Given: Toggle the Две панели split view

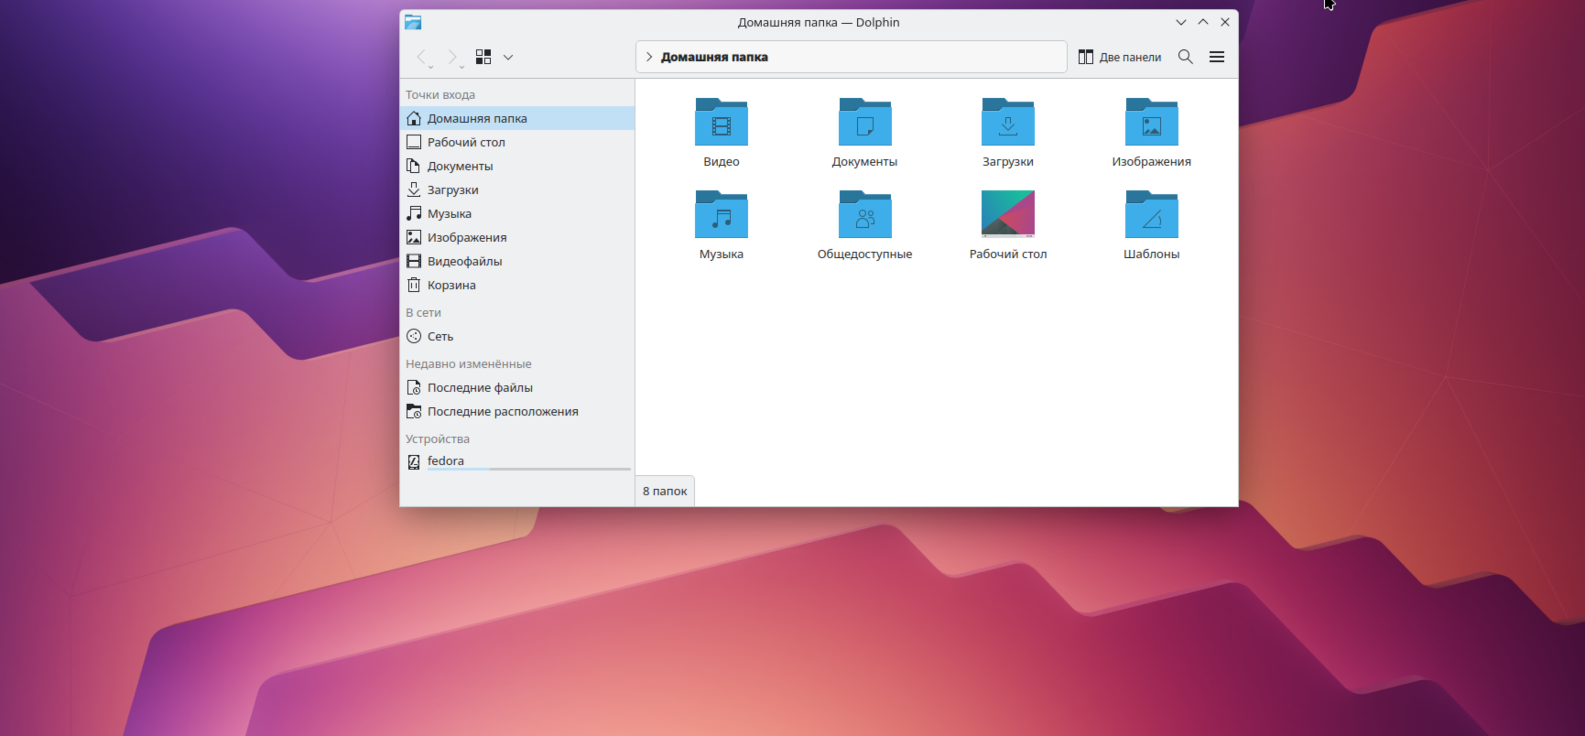Looking at the screenshot, I should coord(1120,57).
